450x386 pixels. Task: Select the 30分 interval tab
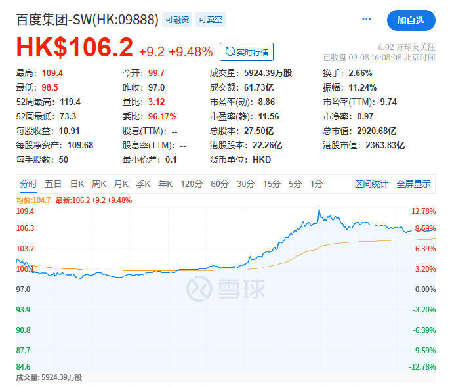[246, 184]
